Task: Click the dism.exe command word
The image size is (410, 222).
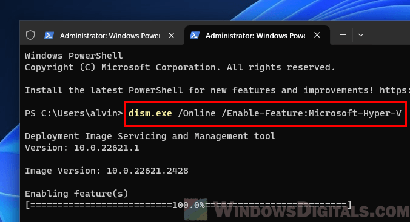Action: (x=150, y=113)
